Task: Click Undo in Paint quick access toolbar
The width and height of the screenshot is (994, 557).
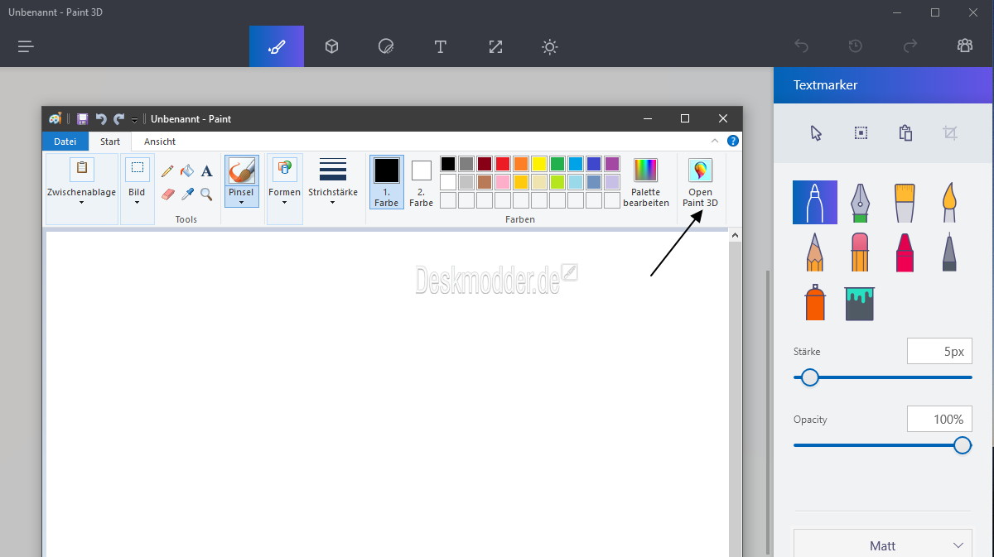Action: (101, 119)
